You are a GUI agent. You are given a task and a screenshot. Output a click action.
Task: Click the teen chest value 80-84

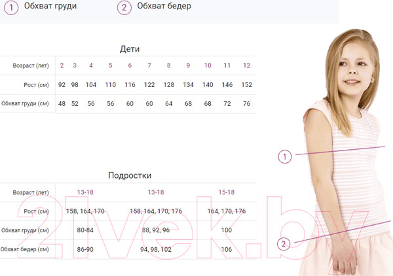pyautogui.click(x=85, y=230)
